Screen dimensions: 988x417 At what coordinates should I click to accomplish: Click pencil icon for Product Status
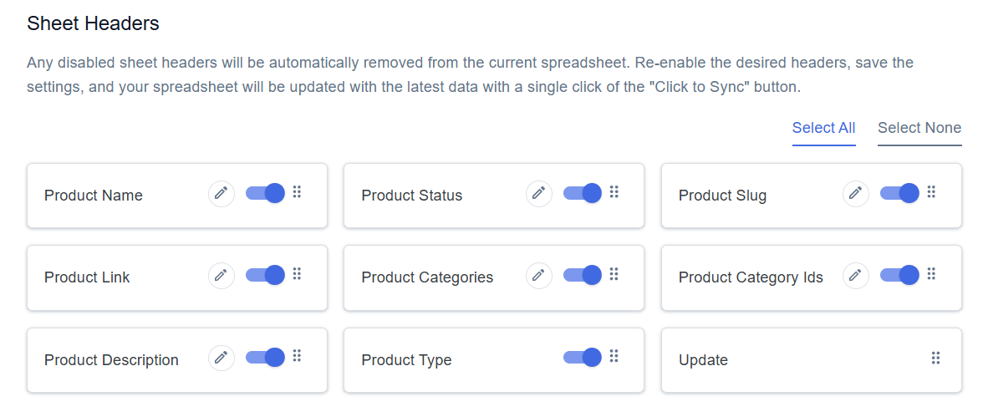tap(539, 193)
